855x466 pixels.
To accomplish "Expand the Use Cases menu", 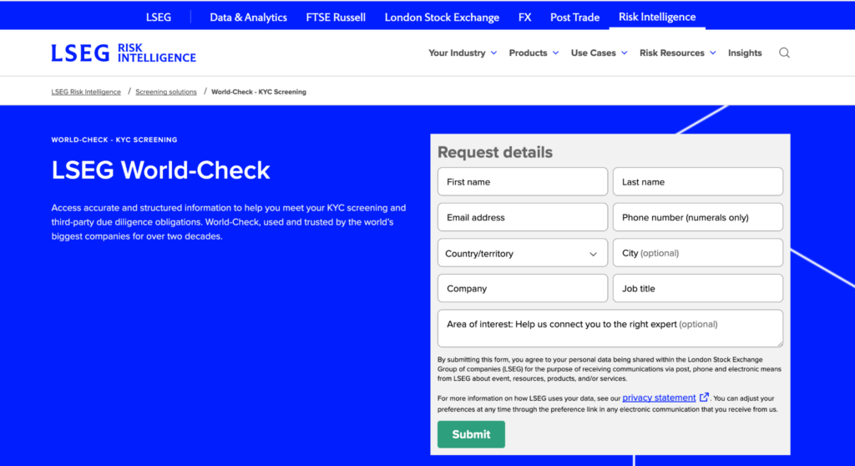I will pos(600,53).
